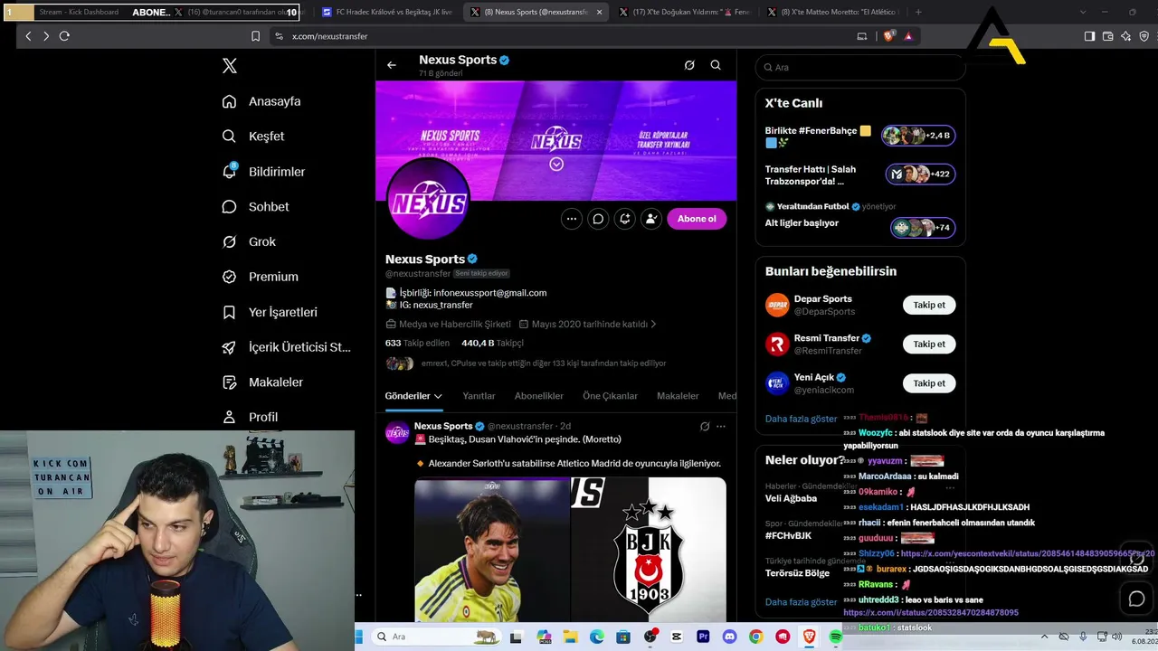Bookmark this page via address bar icon
This screenshot has width=1158, height=651.
click(x=255, y=36)
